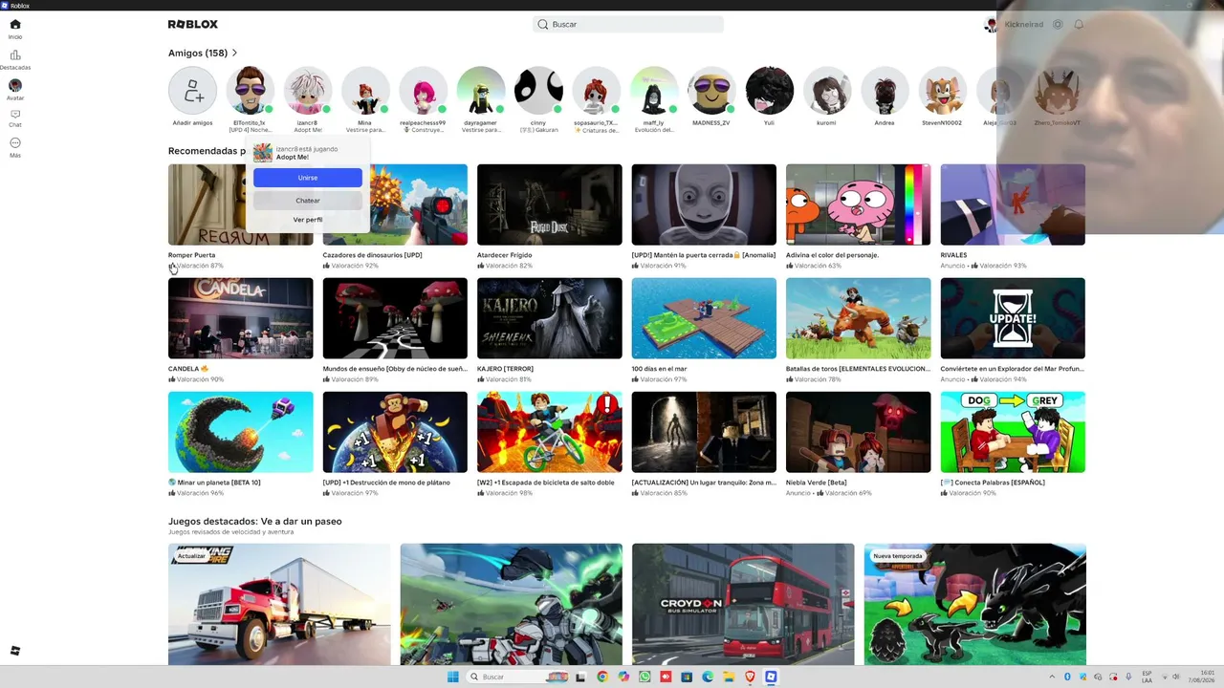This screenshot has height=688, width=1224.
Task: Open the Mantén la puerta cerrada game
Action: coord(704,204)
